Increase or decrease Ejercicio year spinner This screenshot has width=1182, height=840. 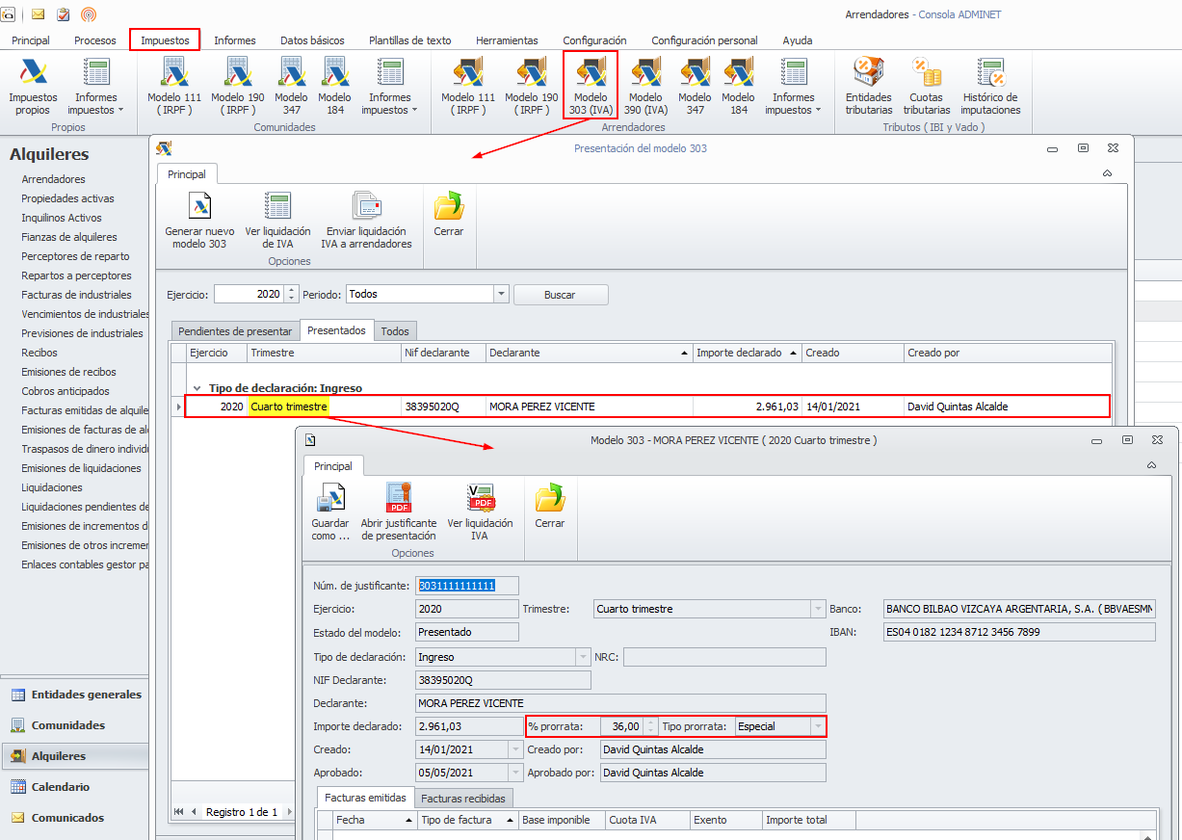pos(292,294)
